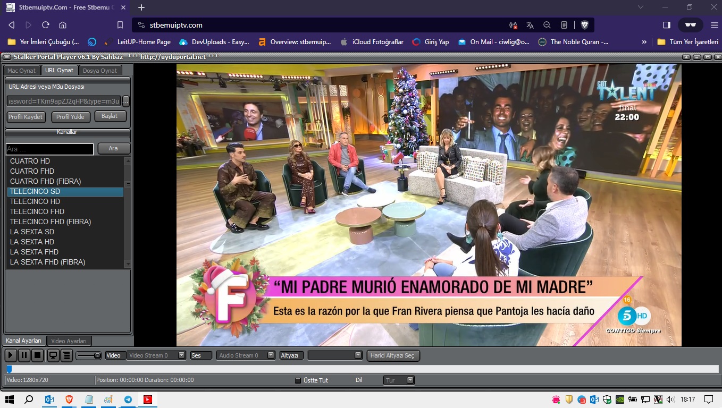Viewport: 722px width, 408px height.
Task: Click the URL/M3u address input field
Action: click(64, 101)
